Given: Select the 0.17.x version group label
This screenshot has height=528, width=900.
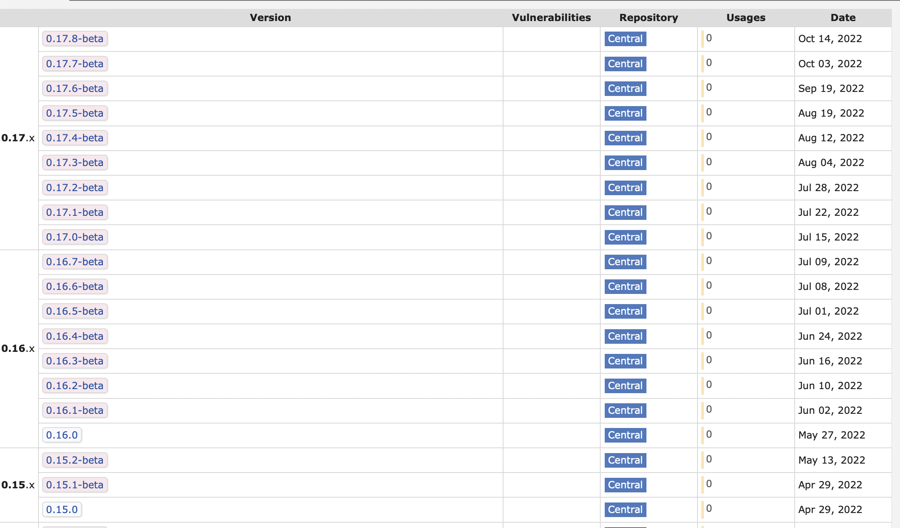Looking at the screenshot, I should (x=18, y=138).
